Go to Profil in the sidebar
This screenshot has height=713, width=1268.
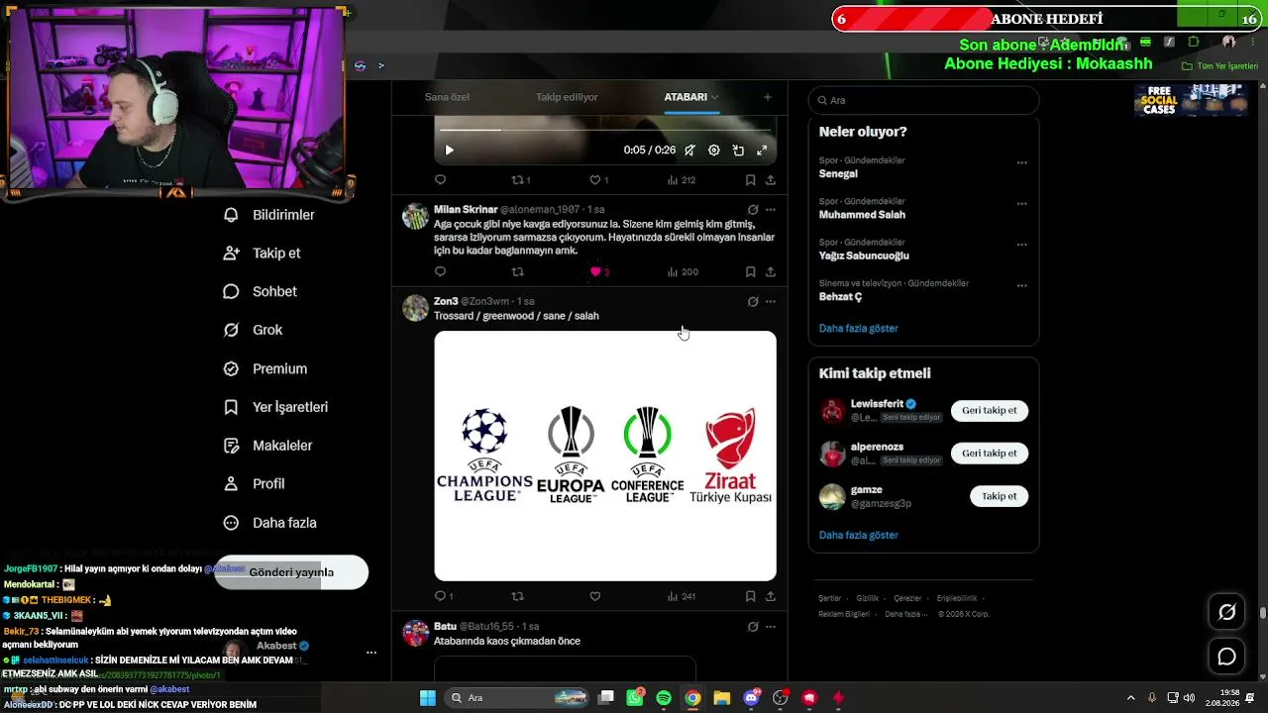pos(255,484)
